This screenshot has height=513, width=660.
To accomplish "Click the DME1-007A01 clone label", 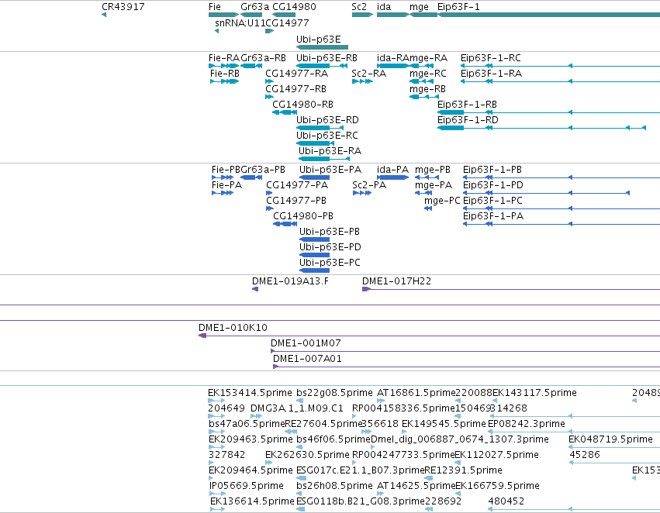I will [308, 359].
